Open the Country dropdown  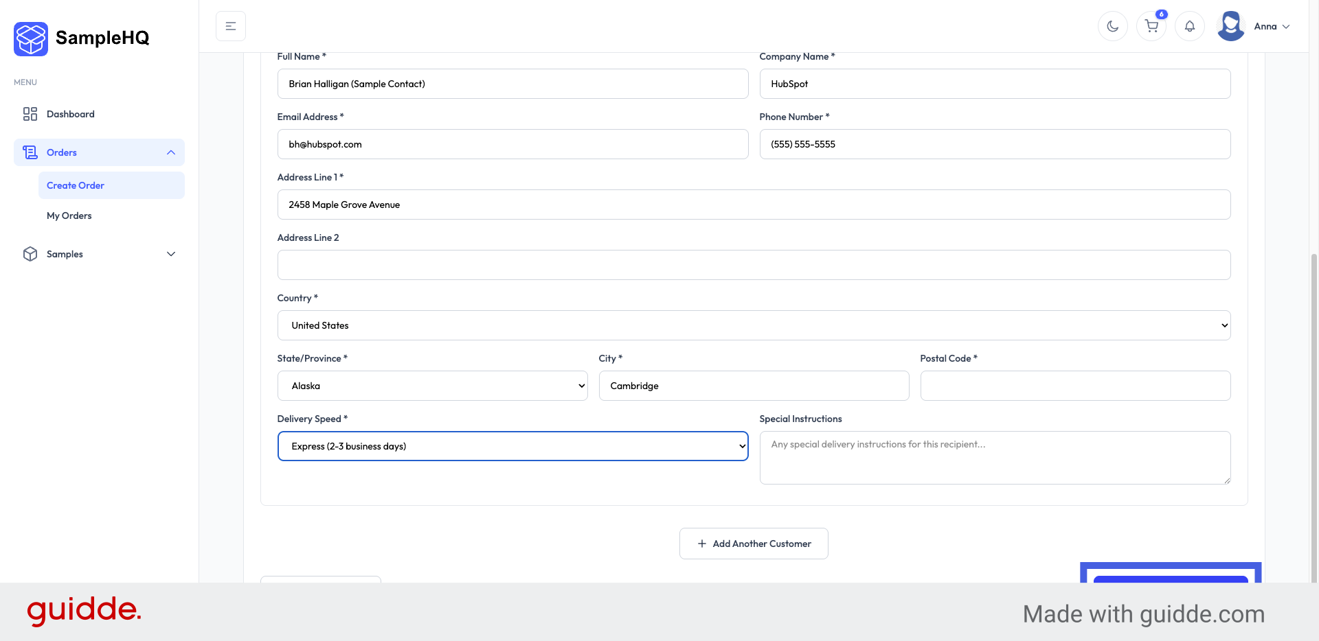[x=753, y=325]
